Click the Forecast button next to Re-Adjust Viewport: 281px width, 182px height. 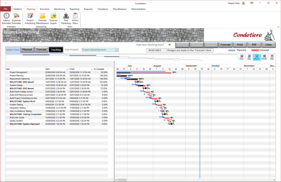pos(225,45)
